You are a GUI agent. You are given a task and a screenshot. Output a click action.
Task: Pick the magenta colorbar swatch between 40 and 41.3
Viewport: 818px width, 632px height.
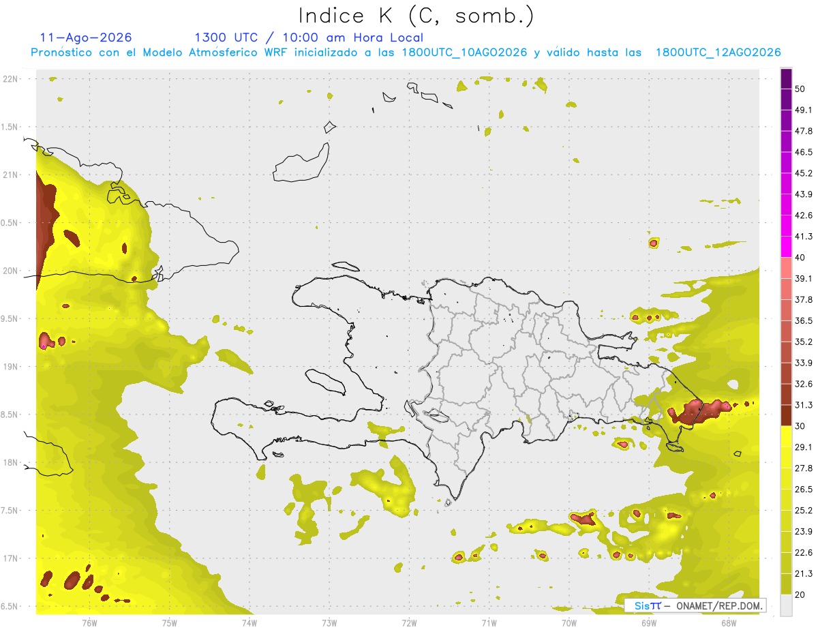click(786, 247)
